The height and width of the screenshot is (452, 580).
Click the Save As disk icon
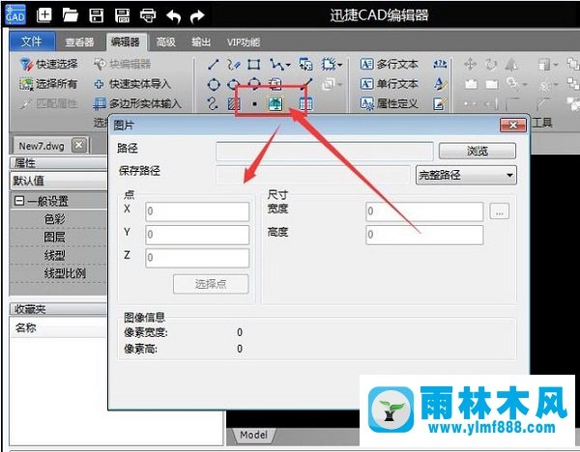(x=122, y=15)
